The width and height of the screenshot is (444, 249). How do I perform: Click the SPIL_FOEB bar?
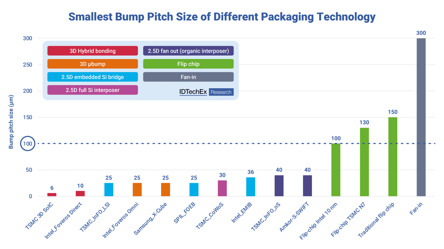[194, 189]
